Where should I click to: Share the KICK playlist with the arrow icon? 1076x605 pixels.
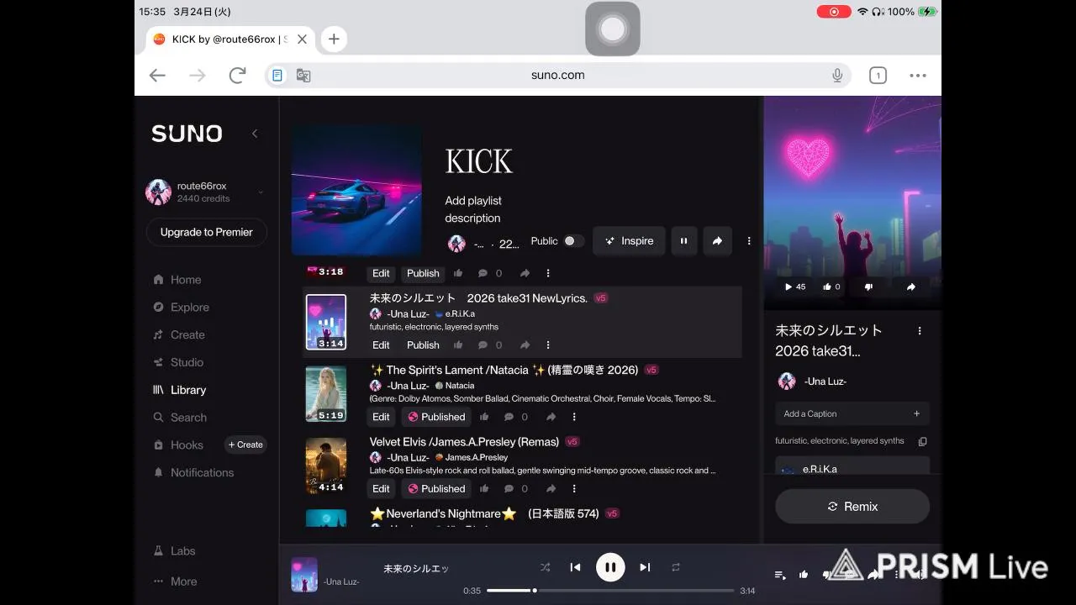(717, 241)
